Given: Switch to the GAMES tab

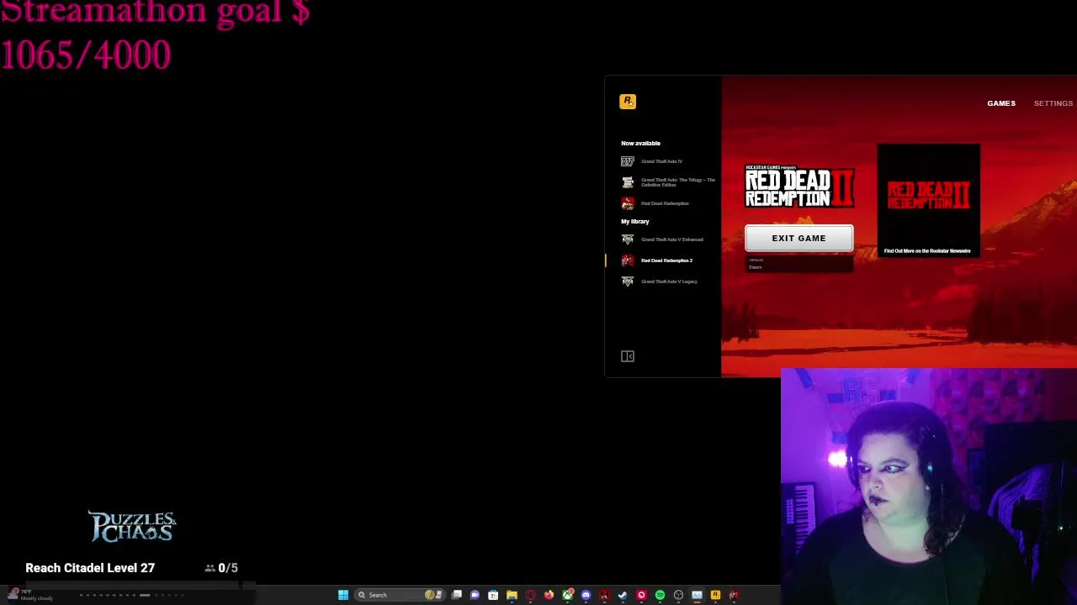Looking at the screenshot, I should tap(1001, 103).
